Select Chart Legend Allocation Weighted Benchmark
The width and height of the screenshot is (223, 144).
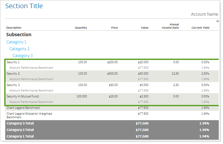[x=29, y=115]
